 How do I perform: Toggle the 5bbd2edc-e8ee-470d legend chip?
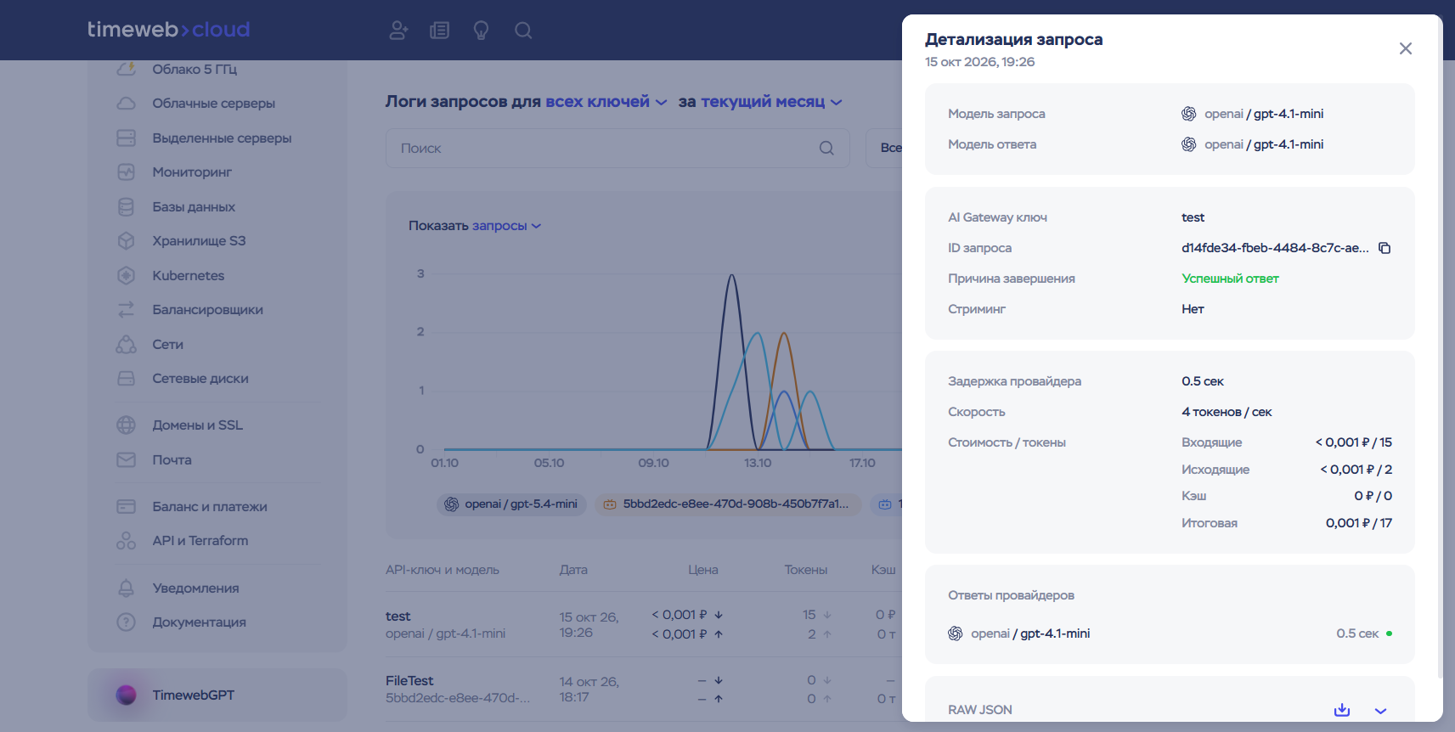point(728,504)
